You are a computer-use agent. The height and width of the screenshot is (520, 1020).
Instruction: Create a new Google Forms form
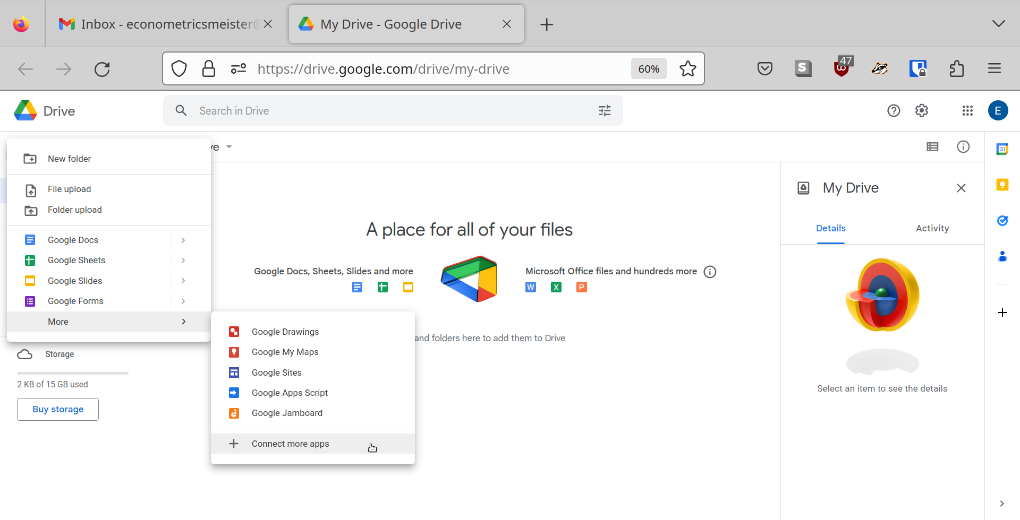pos(75,301)
